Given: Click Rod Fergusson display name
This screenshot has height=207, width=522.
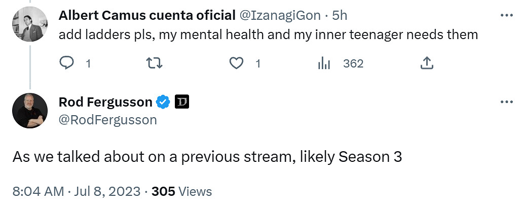Looking at the screenshot, I should point(105,102).
